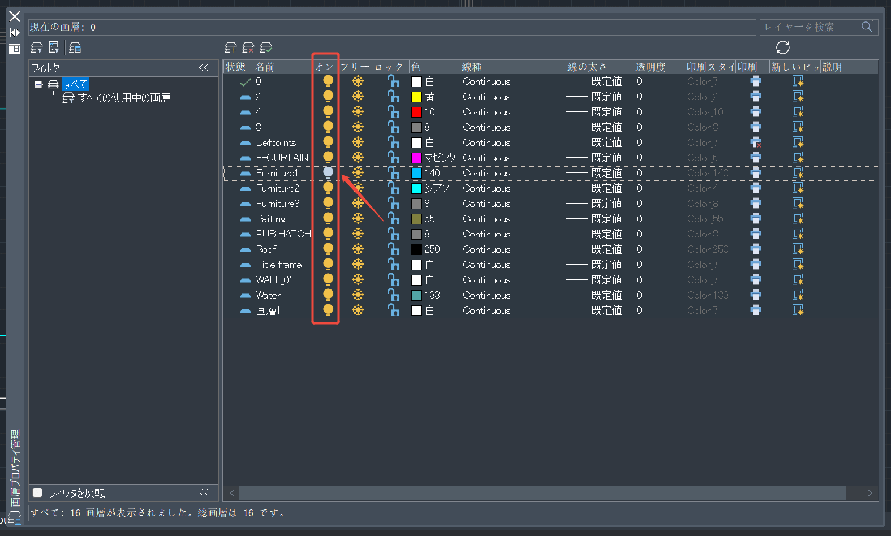Viewport: 891px width, 536px height.
Task: Click the chevrons beside フィルタを反転
Action: (x=204, y=492)
